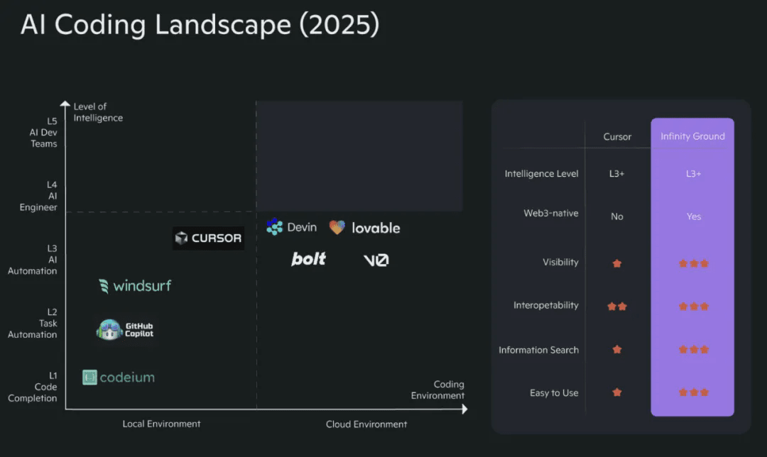Select the v0 logo
767x457 pixels.
click(x=376, y=260)
